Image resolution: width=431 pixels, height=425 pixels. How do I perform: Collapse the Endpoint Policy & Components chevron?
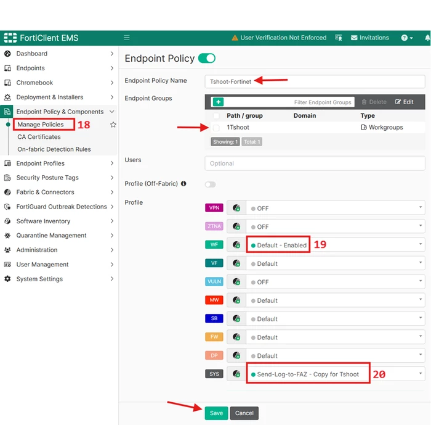112,112
